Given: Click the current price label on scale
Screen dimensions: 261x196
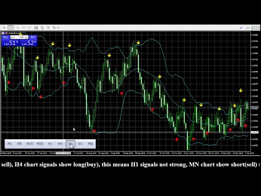Looking at the screenshot, I should point(254,107).
